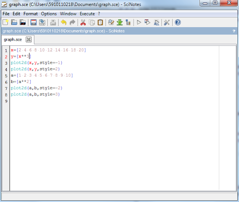239x202 pixels.
Task: Close the SciNotes window
Action: click(229, 3)
